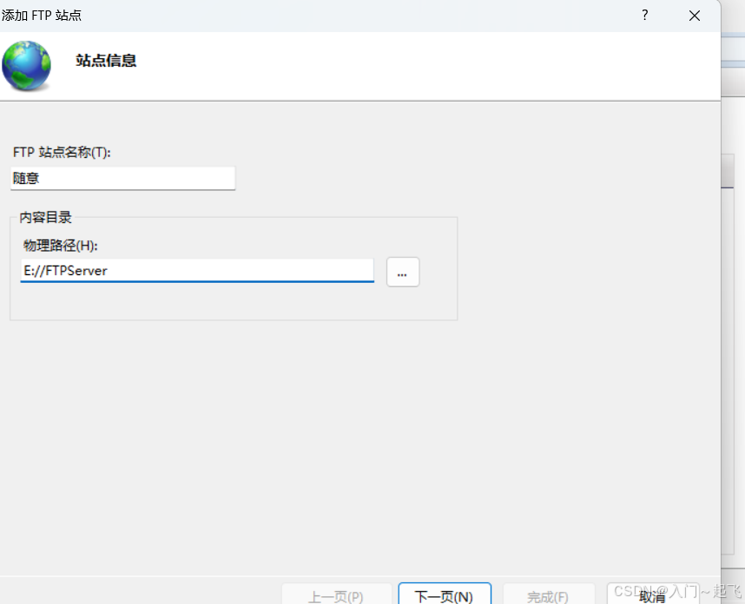Click the FTP 站点名称(T) label
The image size is (745, 604).
click(x=62, y=153)
